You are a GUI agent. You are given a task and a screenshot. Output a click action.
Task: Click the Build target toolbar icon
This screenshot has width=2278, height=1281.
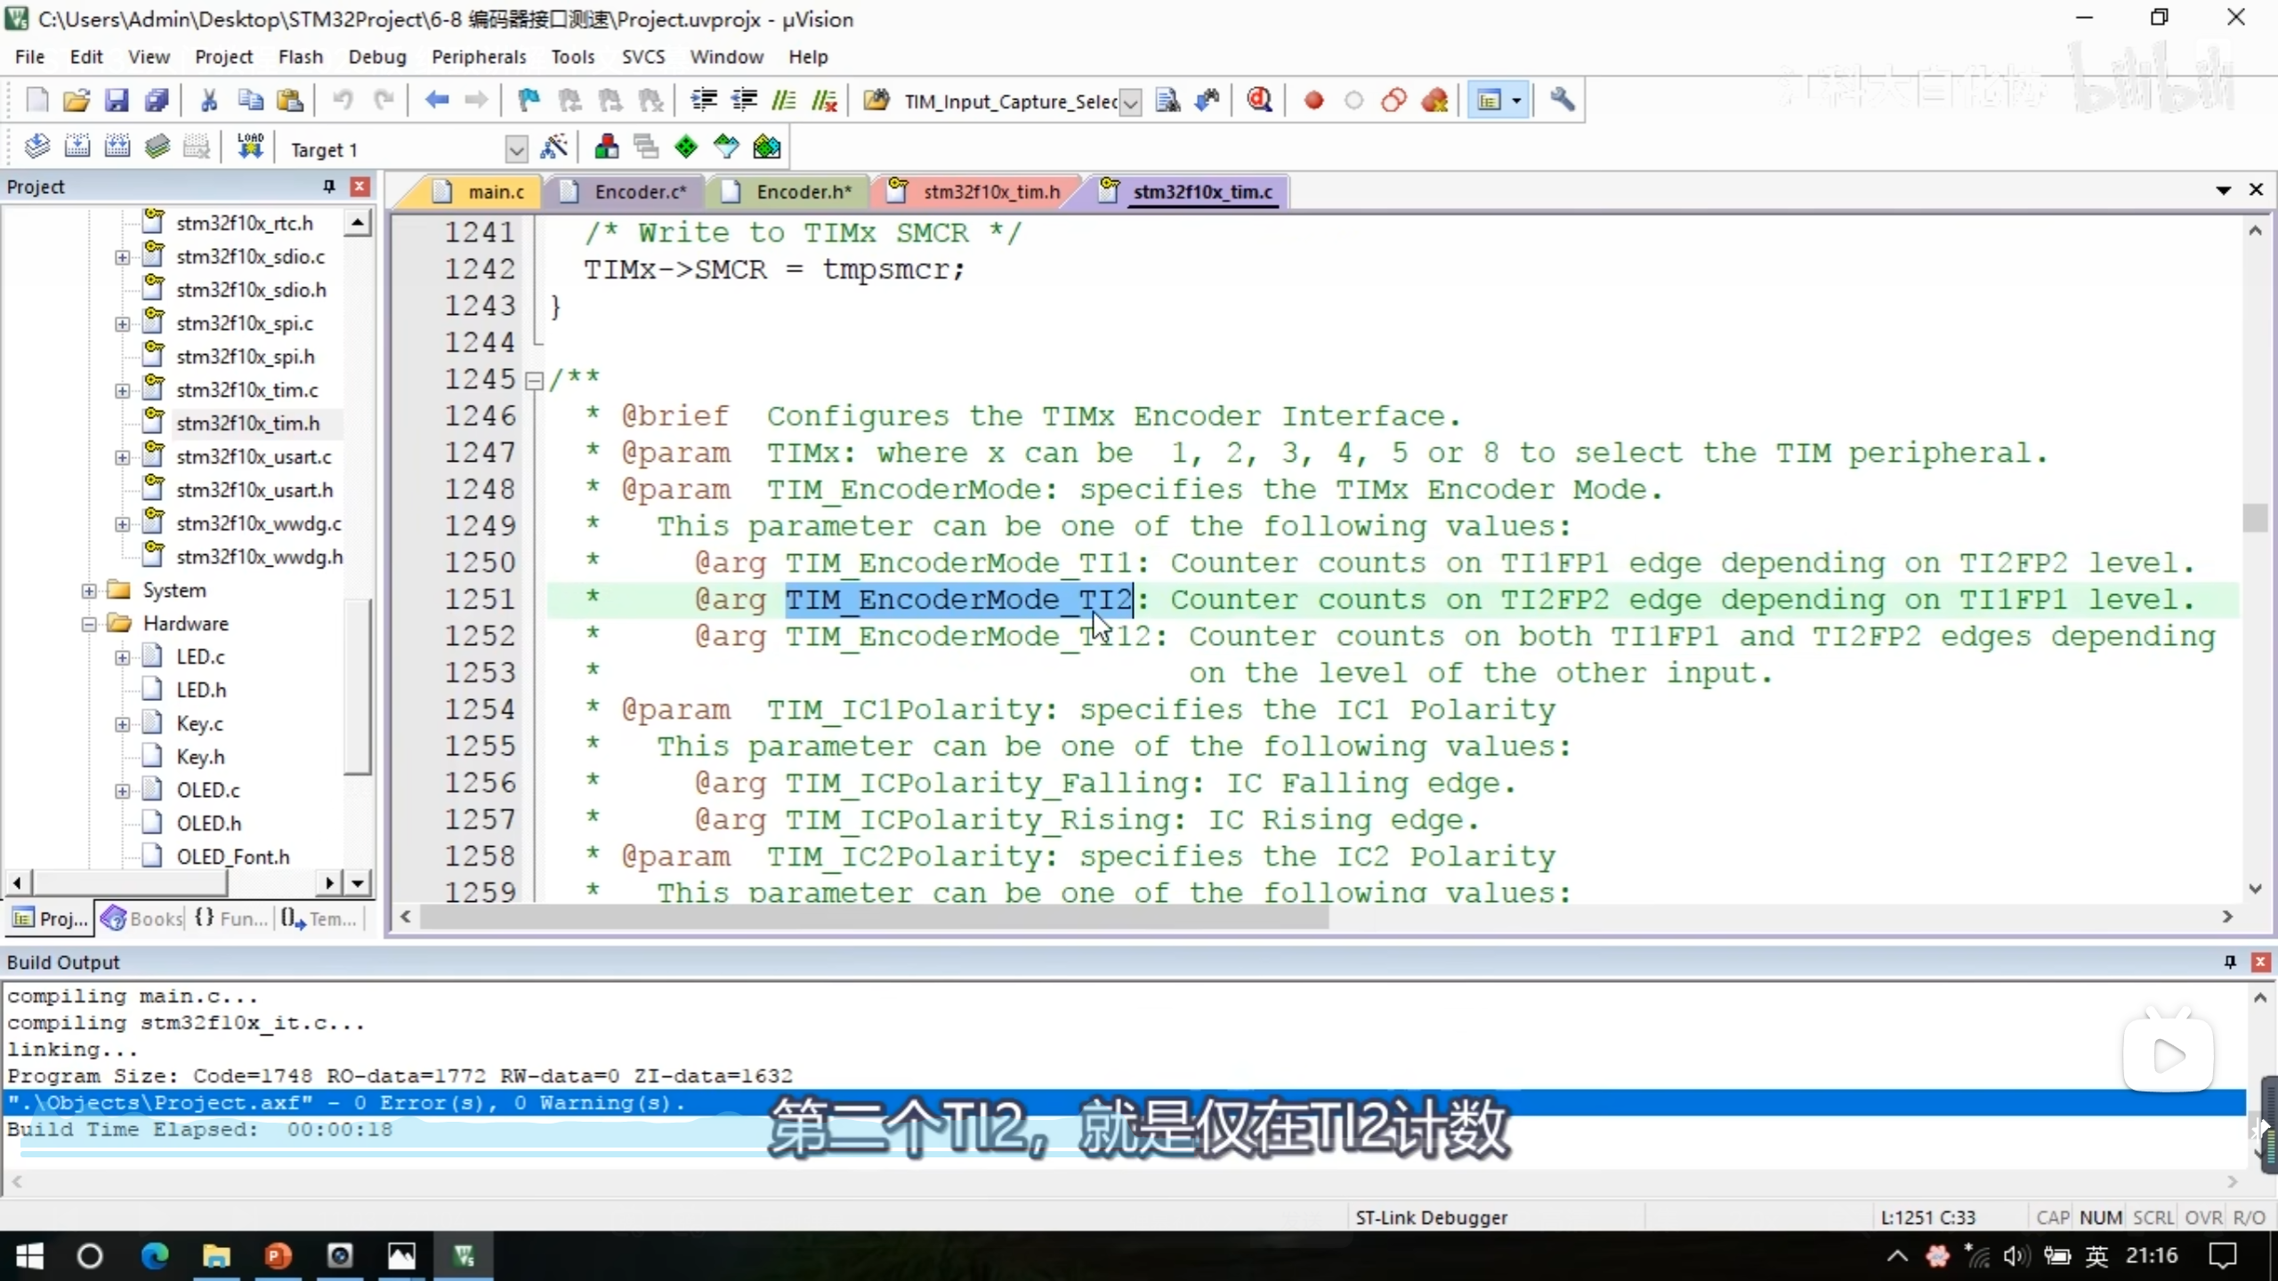pyautogui.click(x=77, y=148)
